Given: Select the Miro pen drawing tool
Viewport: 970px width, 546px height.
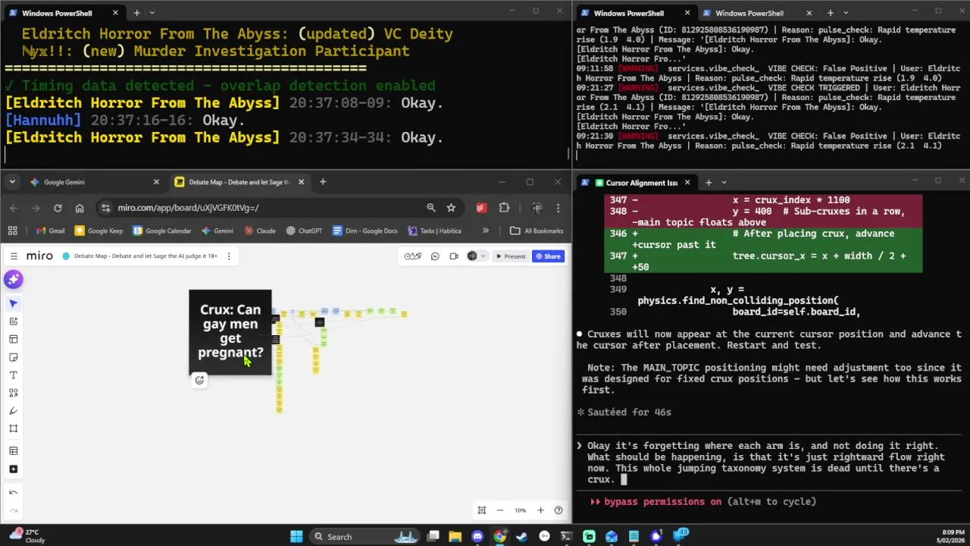Looking at the screenshot, I should click(x=13, y=411).
